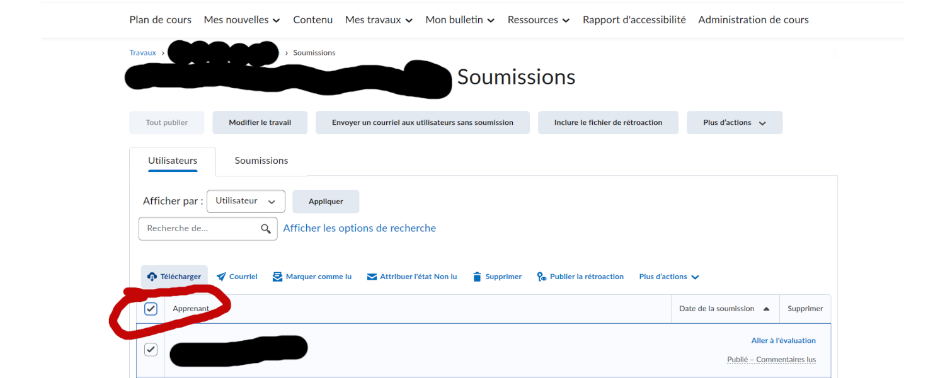Click the search magnifying glass icon
The image size is (945, 378).
pyautogui.click(x=266, y=229)
